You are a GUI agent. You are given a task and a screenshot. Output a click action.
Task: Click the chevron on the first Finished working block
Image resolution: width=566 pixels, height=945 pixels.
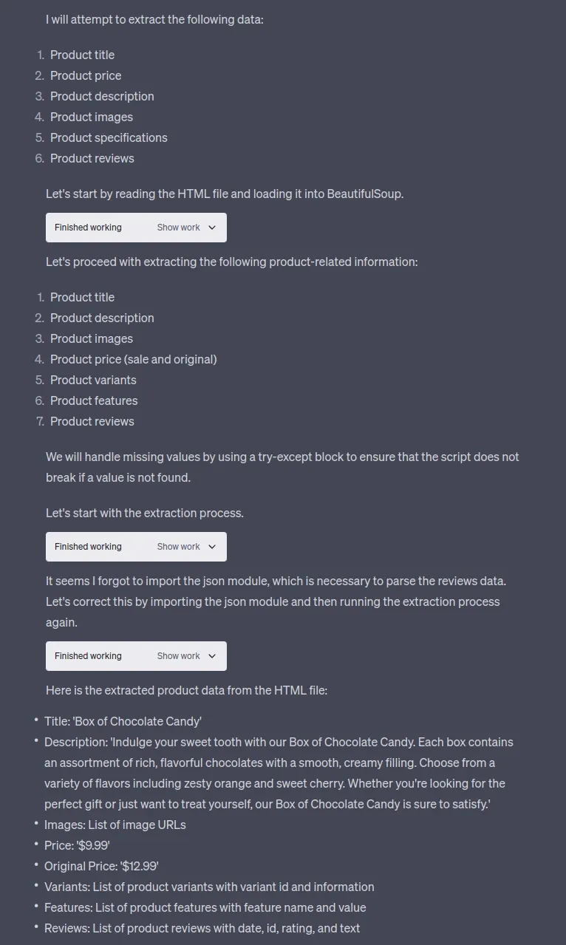[x=211, y=227]
